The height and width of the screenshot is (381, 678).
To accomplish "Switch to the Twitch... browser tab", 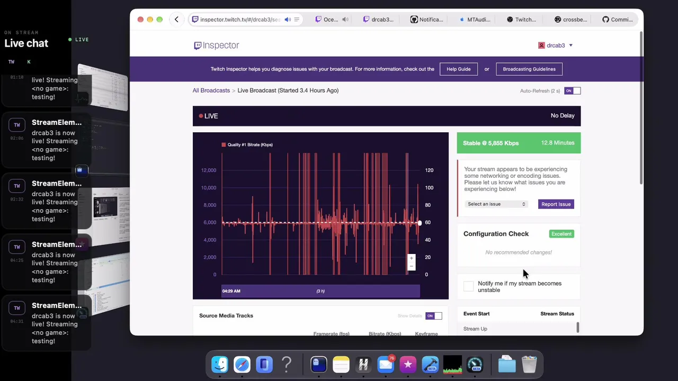I will tap(521, 20).
